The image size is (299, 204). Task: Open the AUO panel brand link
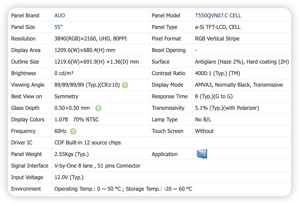click(x=60, y=16)
